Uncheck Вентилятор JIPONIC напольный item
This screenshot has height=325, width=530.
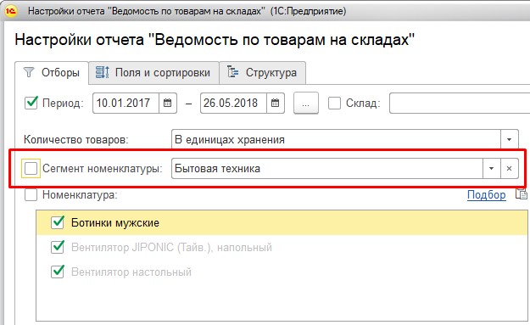[x=58, y=247]
